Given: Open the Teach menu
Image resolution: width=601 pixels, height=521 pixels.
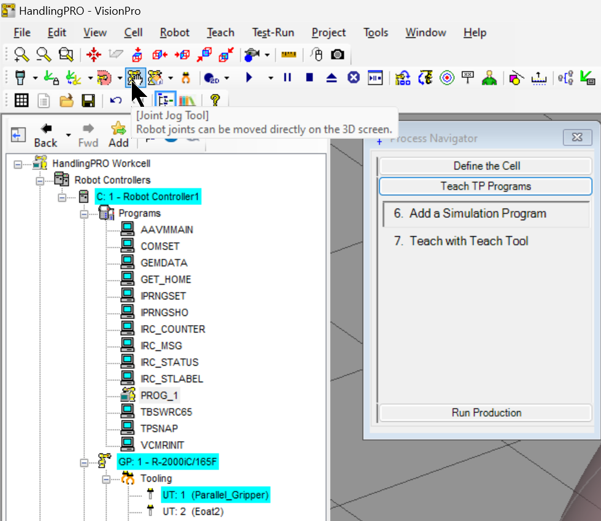Looking at the screenshot, I should click(220, 33).
